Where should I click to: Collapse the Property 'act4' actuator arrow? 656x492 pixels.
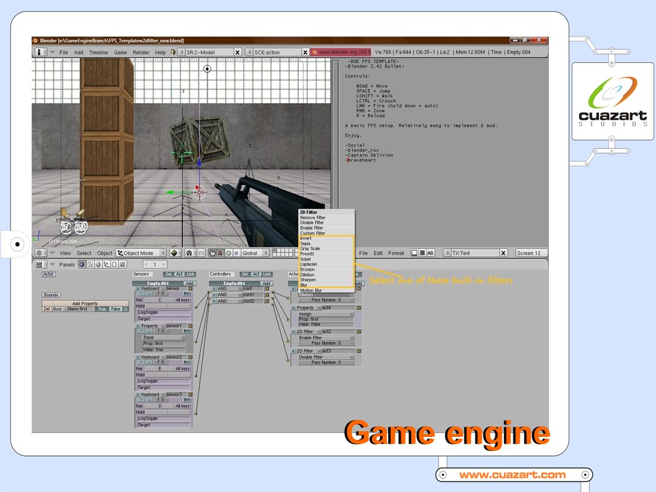click(x=359, y=308)
